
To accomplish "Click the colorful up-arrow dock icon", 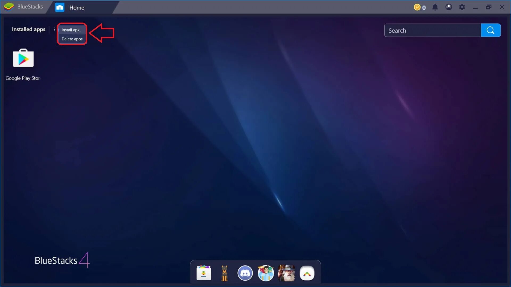I will point(307,273).
